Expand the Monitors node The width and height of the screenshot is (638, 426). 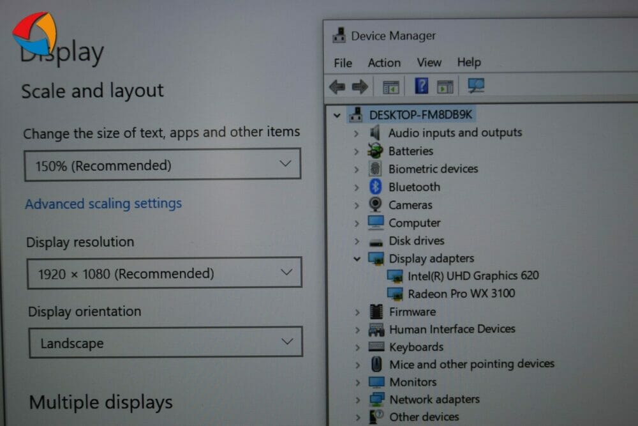[358, 383]
